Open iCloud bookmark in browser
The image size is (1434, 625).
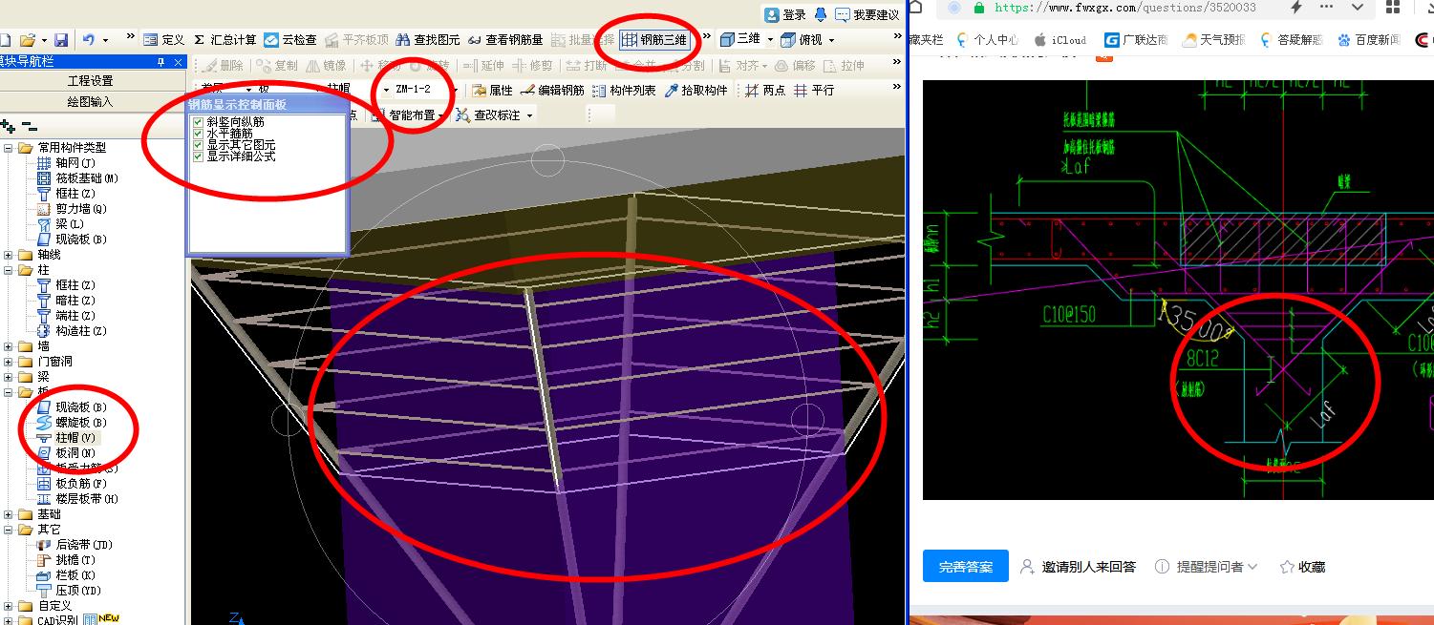1059,40
